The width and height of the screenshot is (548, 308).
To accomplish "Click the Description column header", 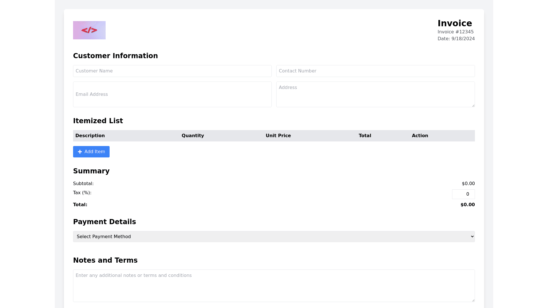I will pos(90,135).
